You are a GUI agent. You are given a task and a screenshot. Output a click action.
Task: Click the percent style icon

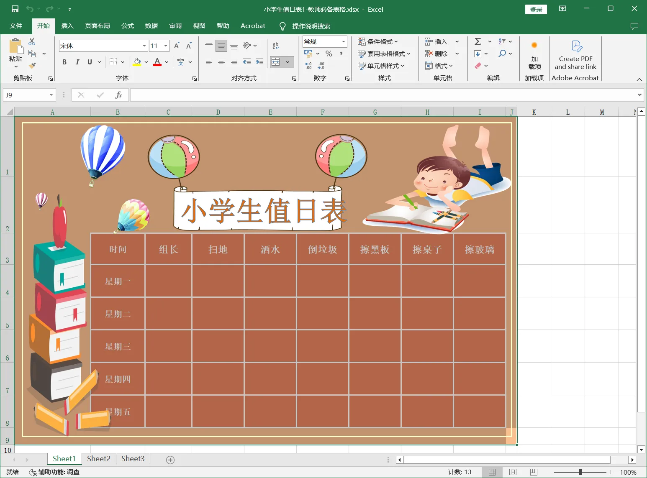click(x=329, y=54)
